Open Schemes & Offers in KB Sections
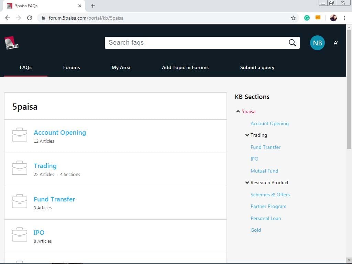Viewport: 352px width, 264px height. coord(270,195)
